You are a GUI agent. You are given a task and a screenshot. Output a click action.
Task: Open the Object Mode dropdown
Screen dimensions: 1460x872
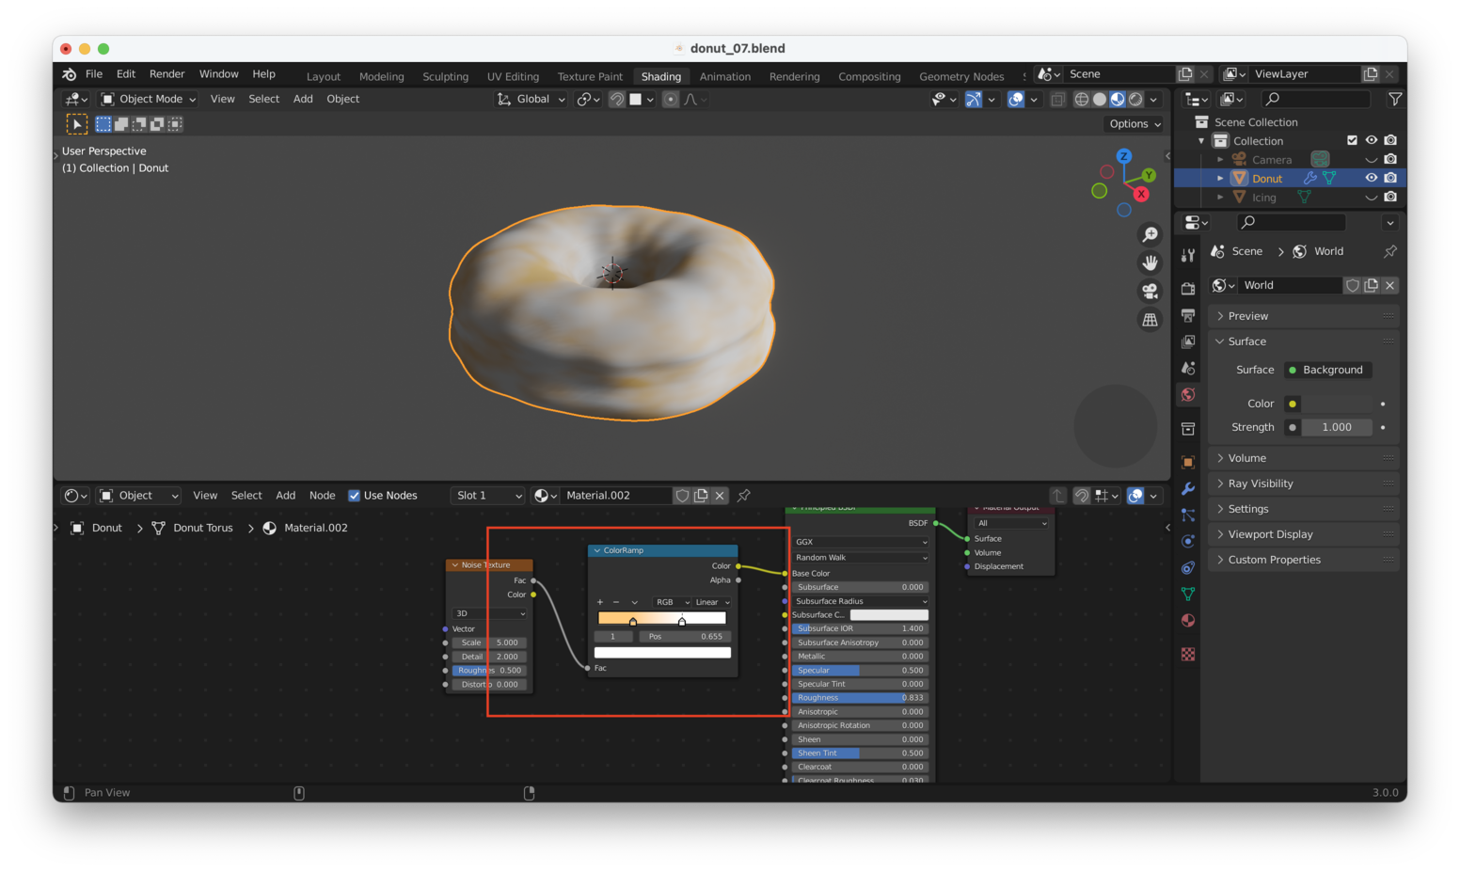pos(149,99)
